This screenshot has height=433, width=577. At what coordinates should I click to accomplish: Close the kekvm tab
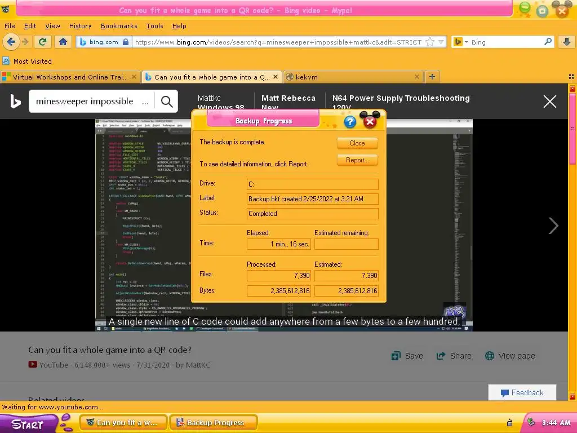point(417,77)
